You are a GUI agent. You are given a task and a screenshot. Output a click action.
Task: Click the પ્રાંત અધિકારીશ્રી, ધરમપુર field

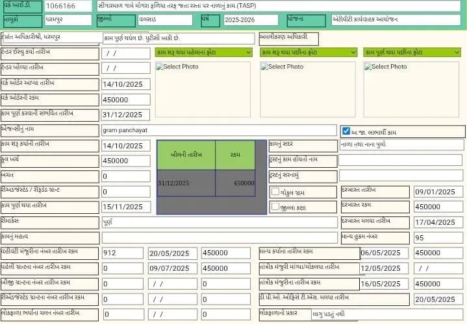coord(53,38)
